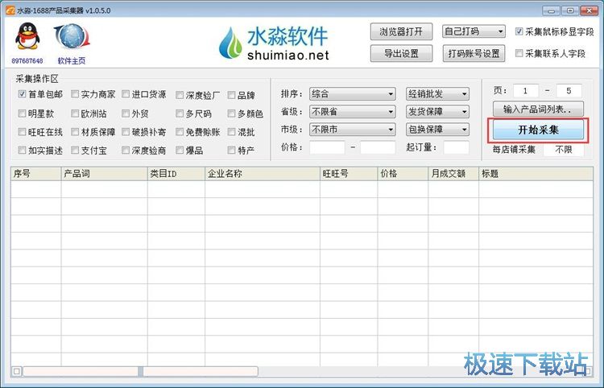Open the 包换保障 dropdown
Viewport: 604px width, 388px height.
pyautogui.click(x=437, y=130)
